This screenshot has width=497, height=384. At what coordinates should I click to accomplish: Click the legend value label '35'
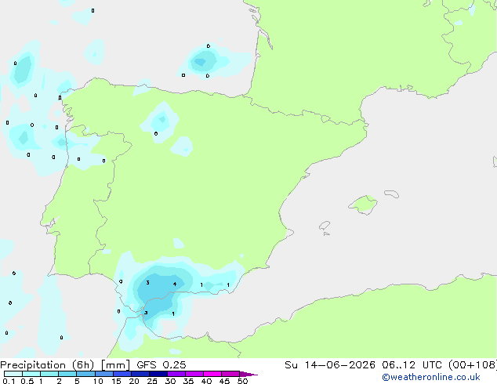pyautogui.click(x=188, y=381)
